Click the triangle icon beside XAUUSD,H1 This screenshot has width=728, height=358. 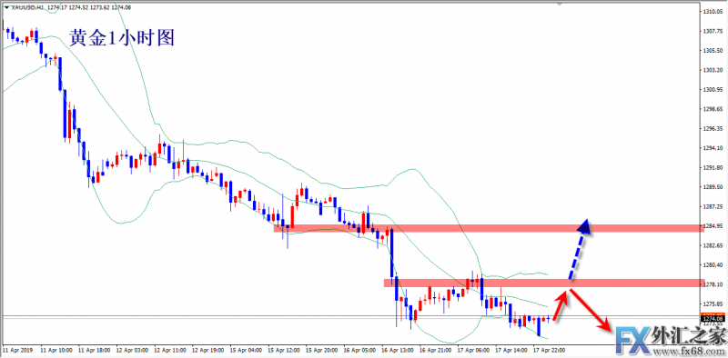(6, 6)
